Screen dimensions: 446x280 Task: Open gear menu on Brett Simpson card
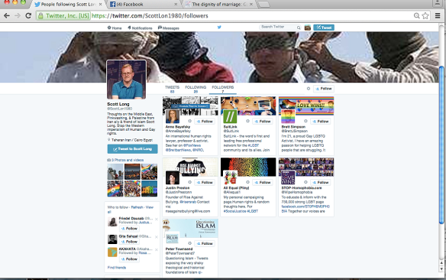pyautogui.click(x=305, y=121)
